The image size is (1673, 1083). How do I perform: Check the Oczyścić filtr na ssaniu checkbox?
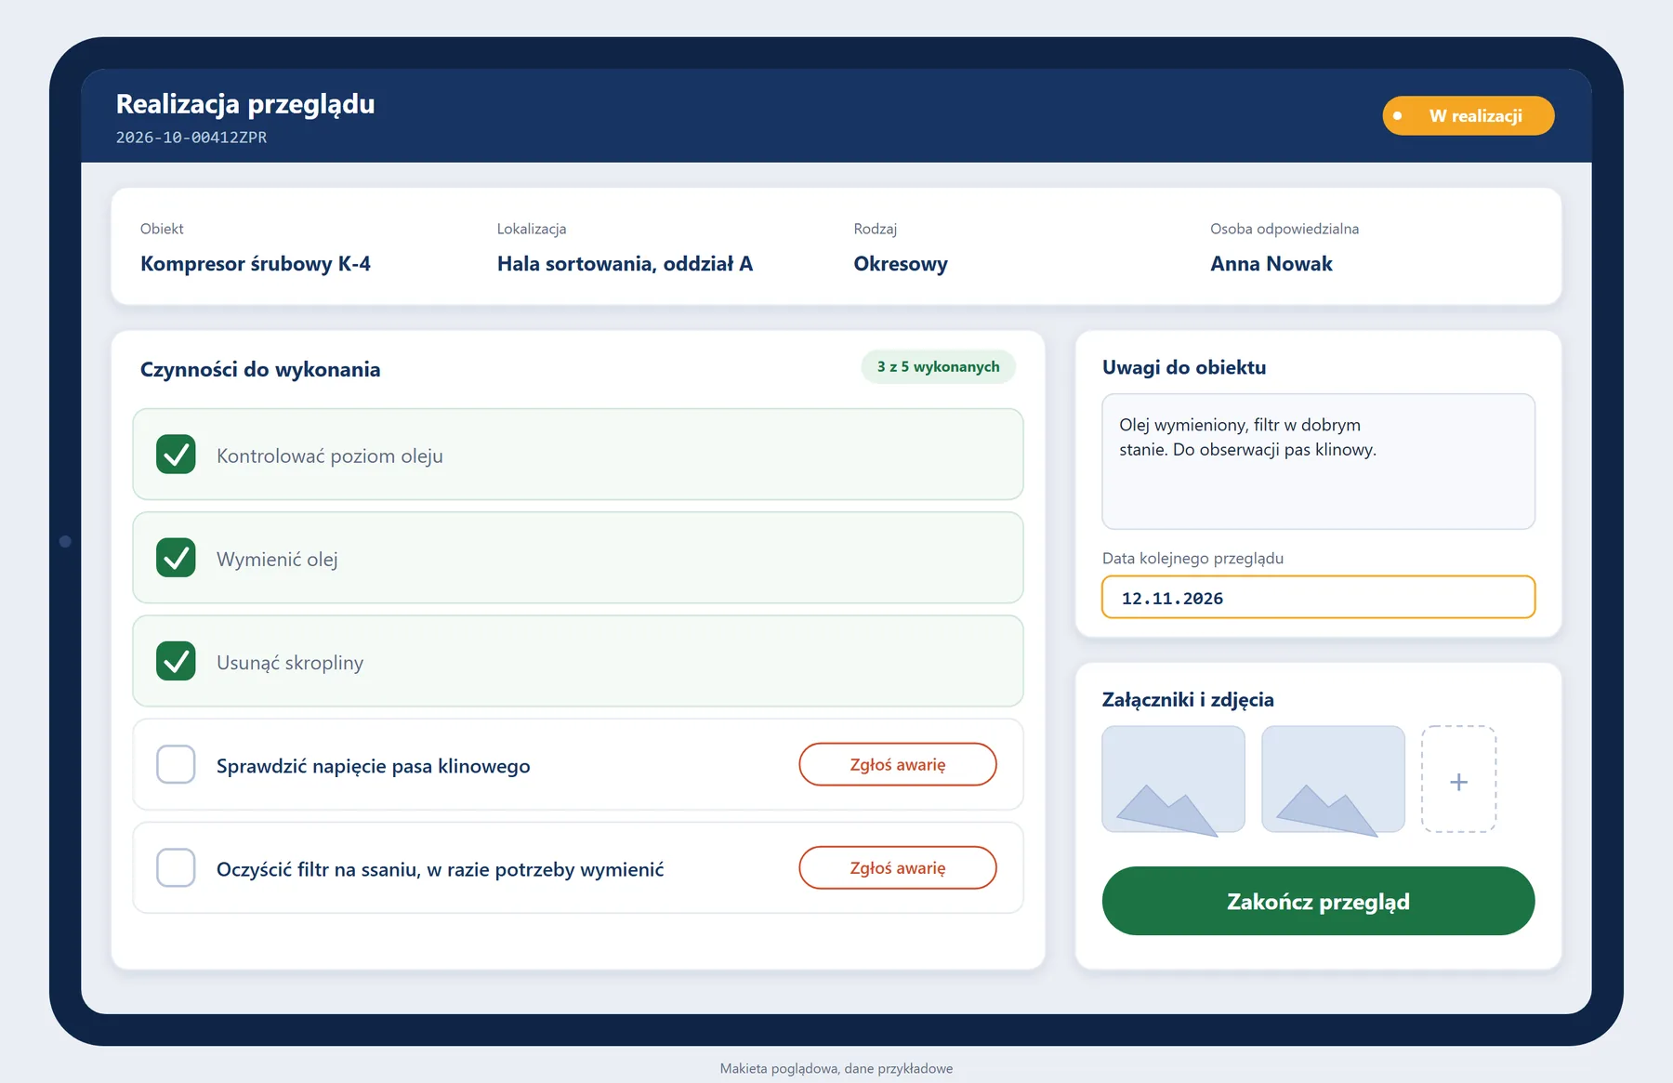click(176, 867)
